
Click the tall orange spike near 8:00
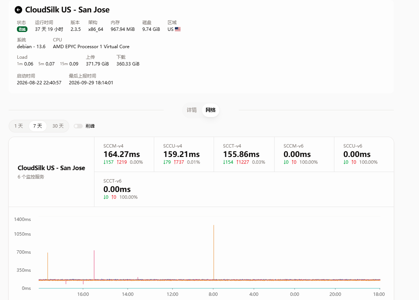pos(214,252)
